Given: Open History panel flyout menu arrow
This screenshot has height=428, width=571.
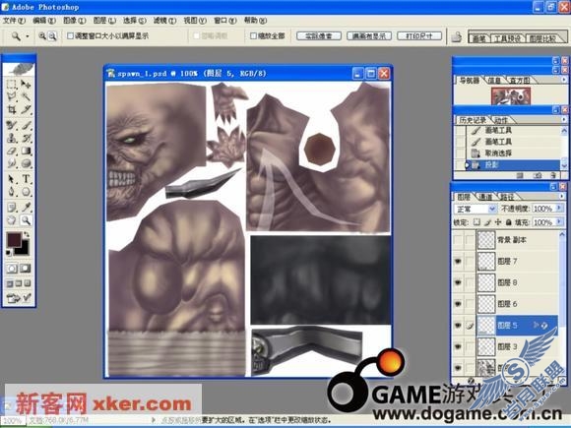Looking at the screenshot, I should coord(564,119).
